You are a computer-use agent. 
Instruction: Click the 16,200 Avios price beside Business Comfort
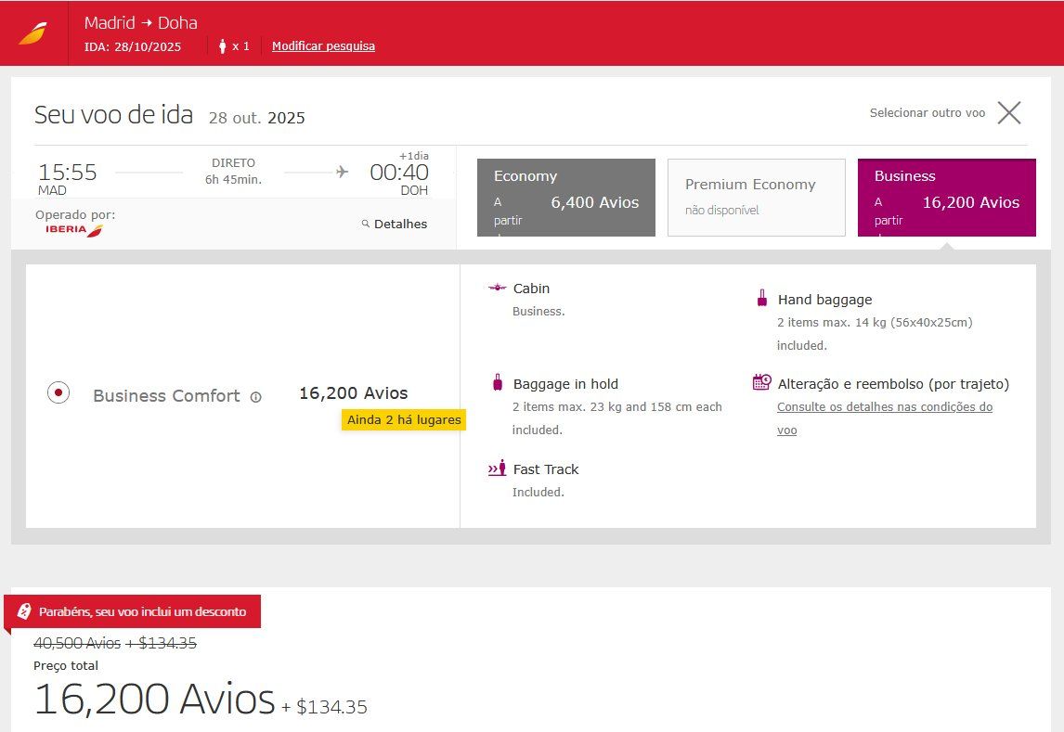pyautogui.click(x=354, y=393)
